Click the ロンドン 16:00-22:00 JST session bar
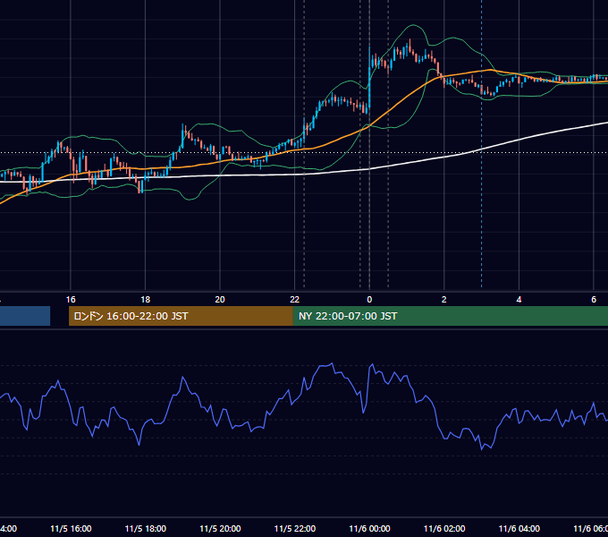 [181, 316]
